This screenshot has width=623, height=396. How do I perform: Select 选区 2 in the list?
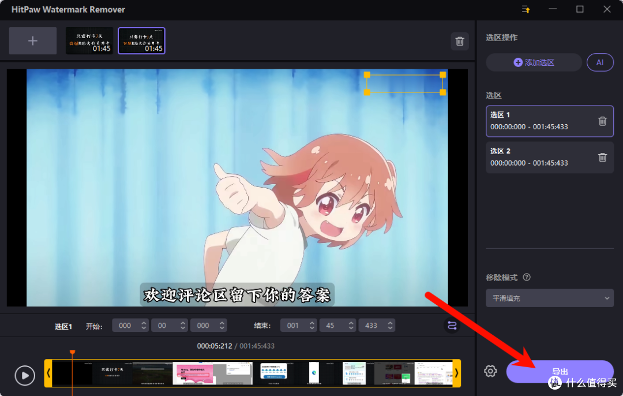tap(550, 157)
